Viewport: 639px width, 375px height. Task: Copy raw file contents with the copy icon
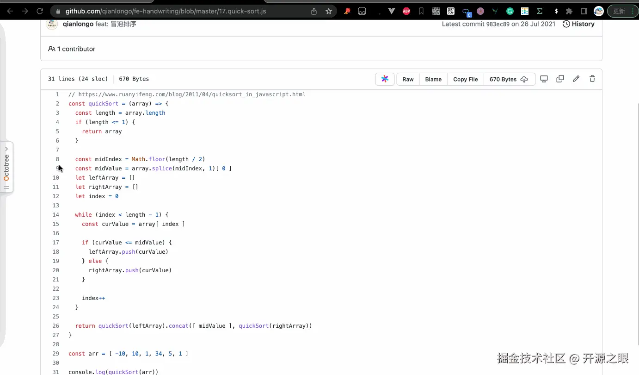coord(560,79)
